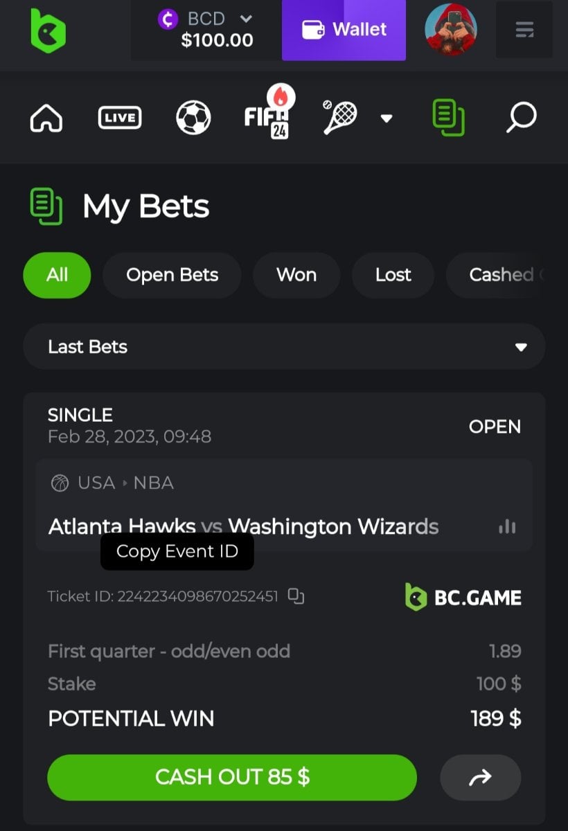Select the soccer ball sport icon
The height and width of the screenshot is (831, 568).
193,118
